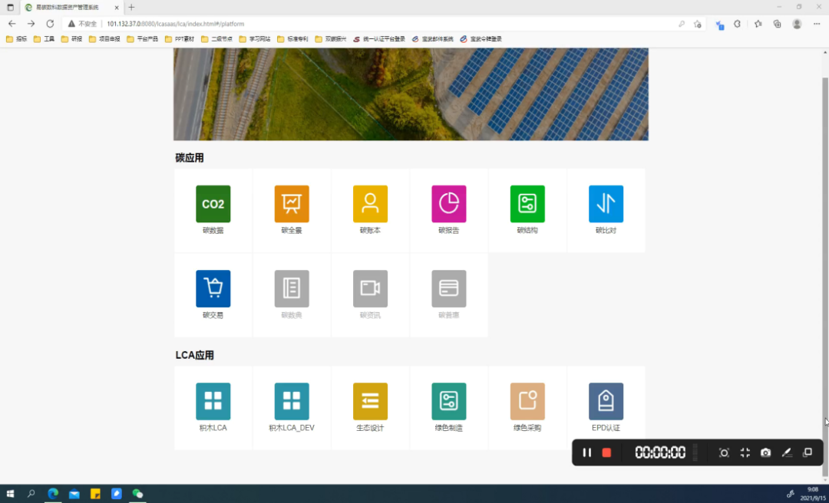The image size is (829, 503).
Task: Take a screenshot with the recorder camera icon
Action: point(765,452)
